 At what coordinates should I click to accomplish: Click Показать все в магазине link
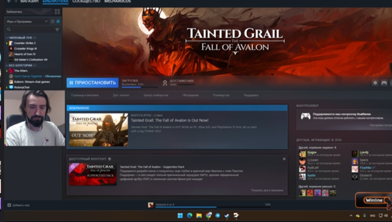pyautogui.click(x=267, y=190)
